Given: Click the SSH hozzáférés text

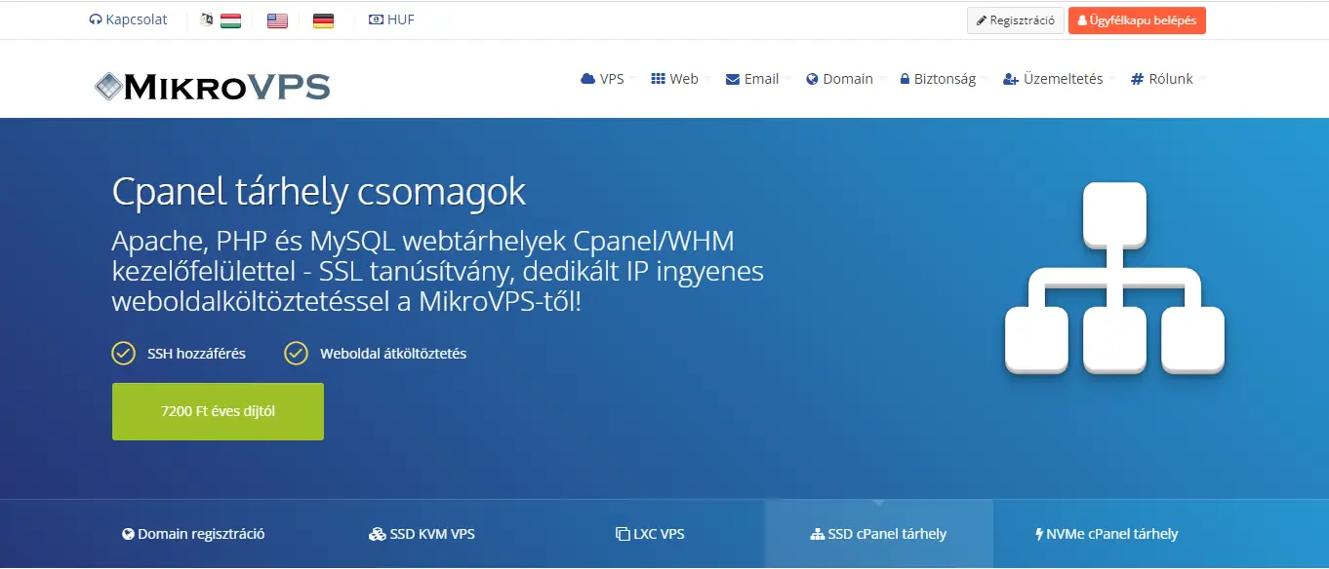Looking at the screenshot, I should pos(196,354).
